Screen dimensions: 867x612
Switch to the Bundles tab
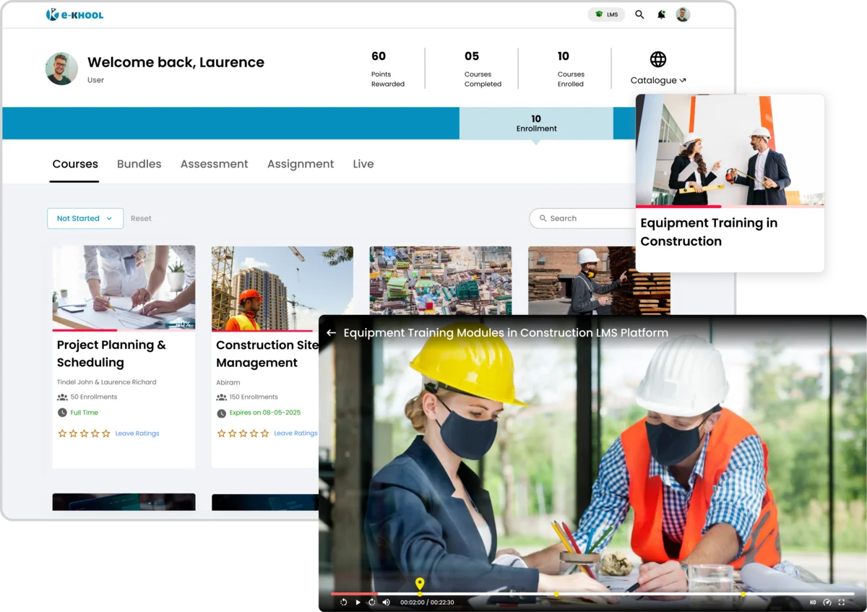pos(139,164)
